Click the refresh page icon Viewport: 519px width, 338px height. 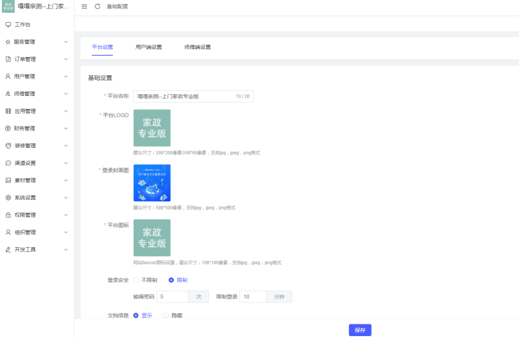tap(97, 6)
